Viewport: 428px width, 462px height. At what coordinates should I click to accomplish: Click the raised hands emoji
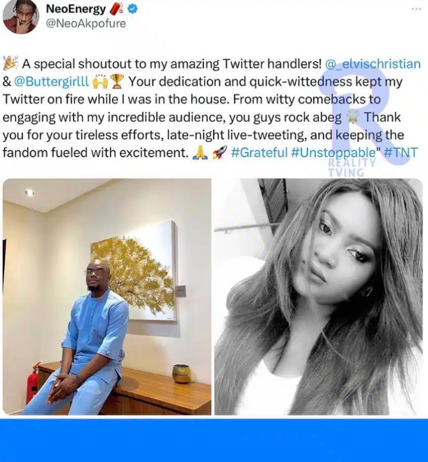100,82
